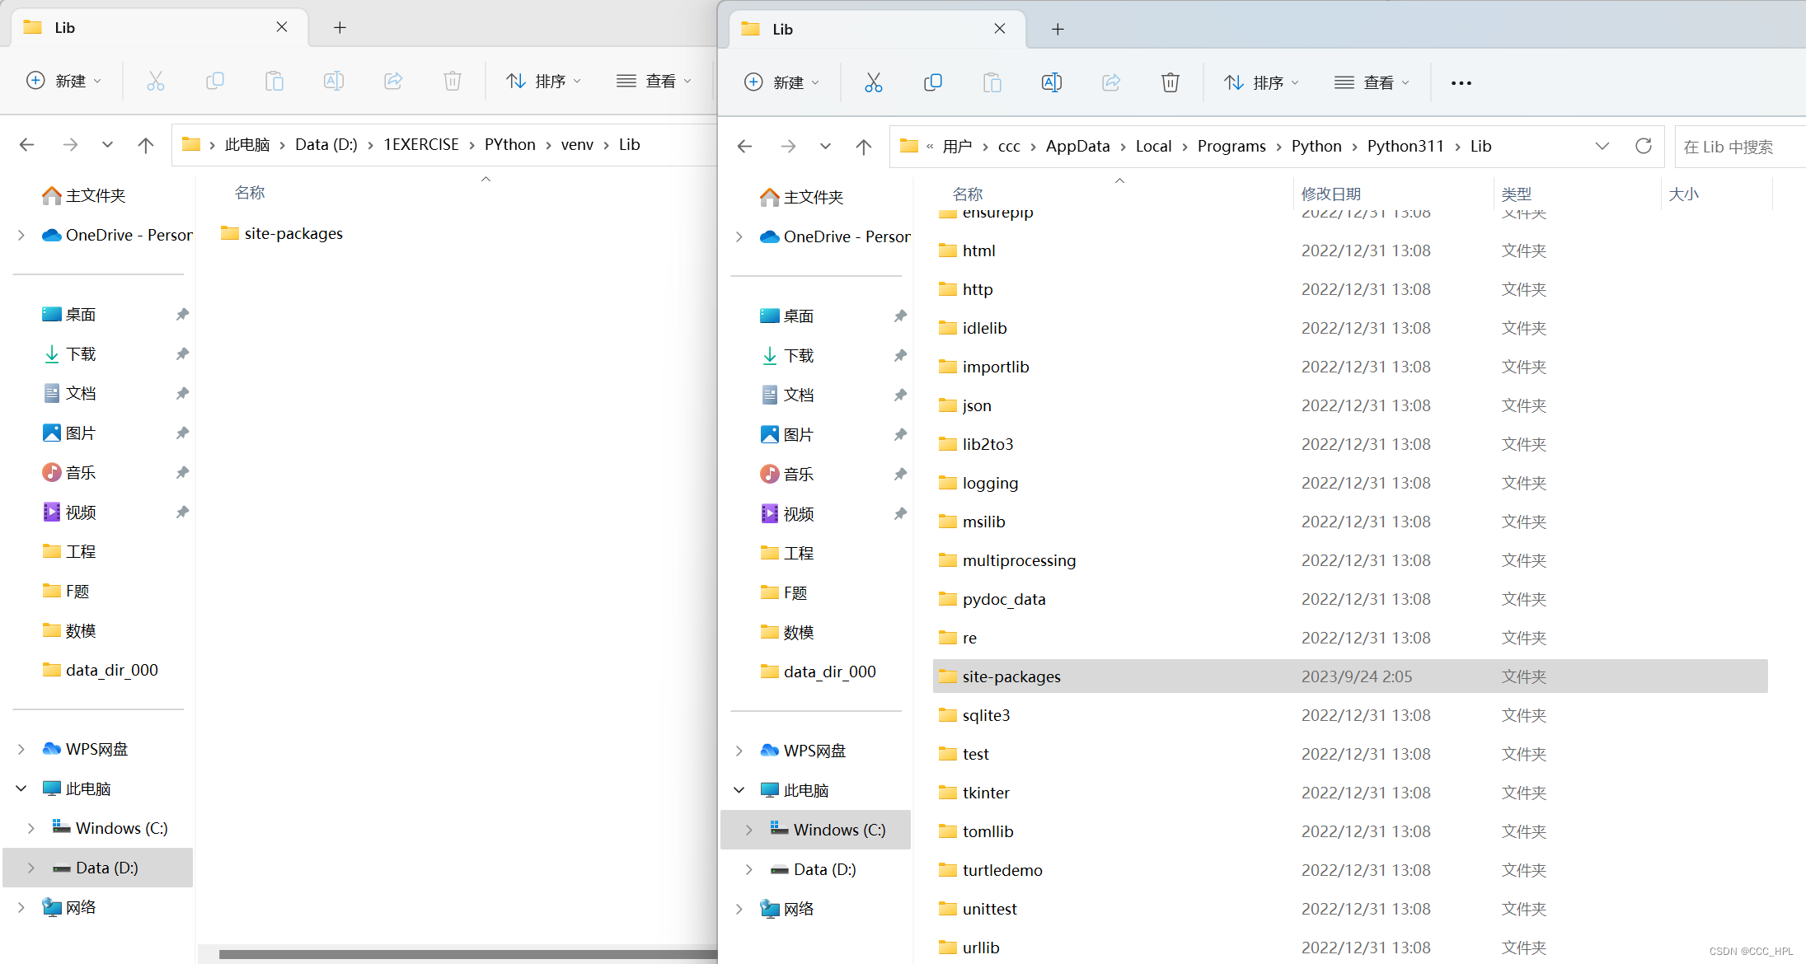Click pin icon beside 音乐 in left sidebar
The width and height of the screenshot is (1806, 964).
(182, 472)
